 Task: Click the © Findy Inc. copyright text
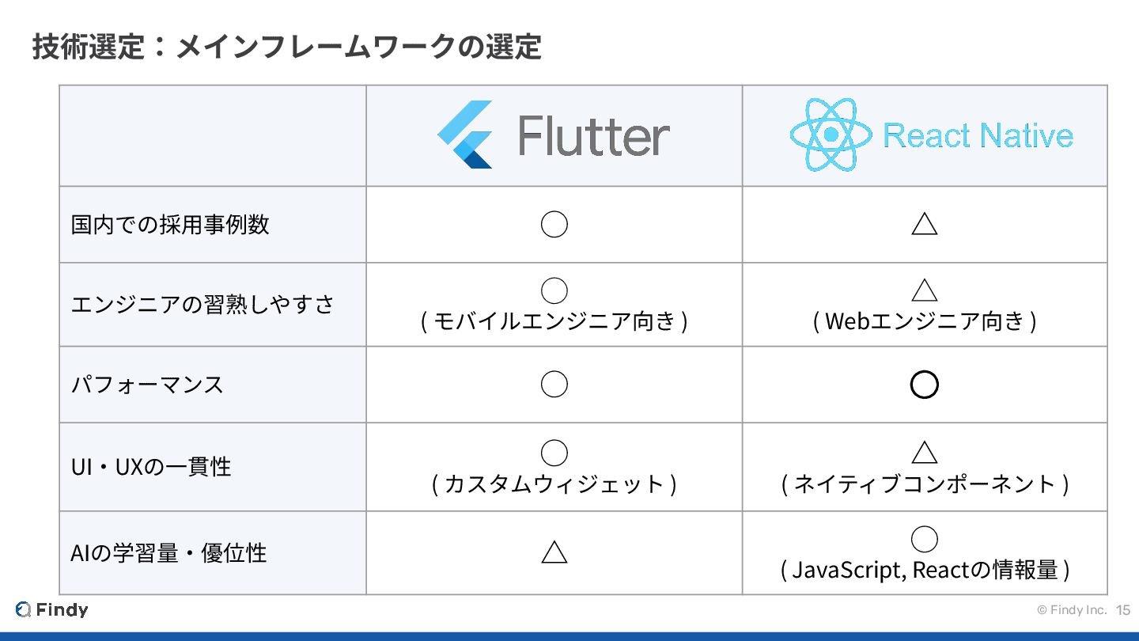[x=1072, y=610]
